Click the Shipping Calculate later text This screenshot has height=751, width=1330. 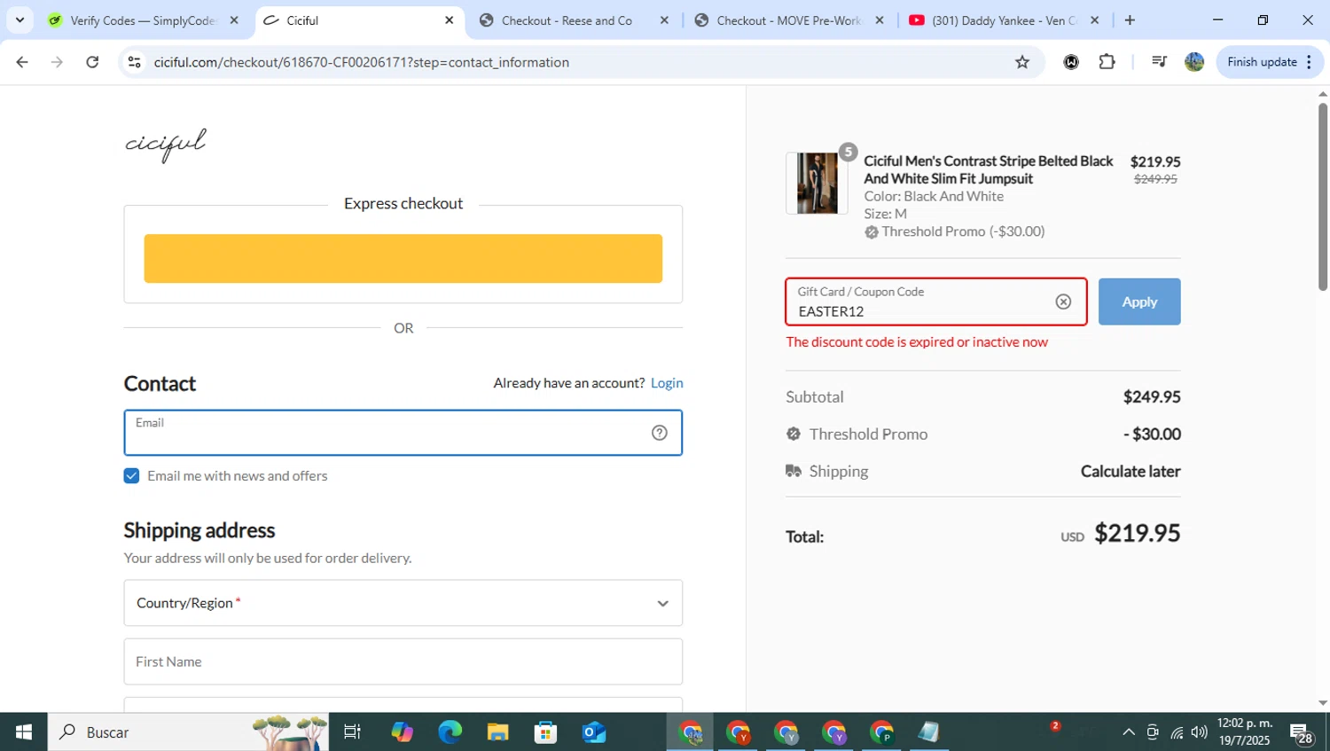coord(1130,472)
